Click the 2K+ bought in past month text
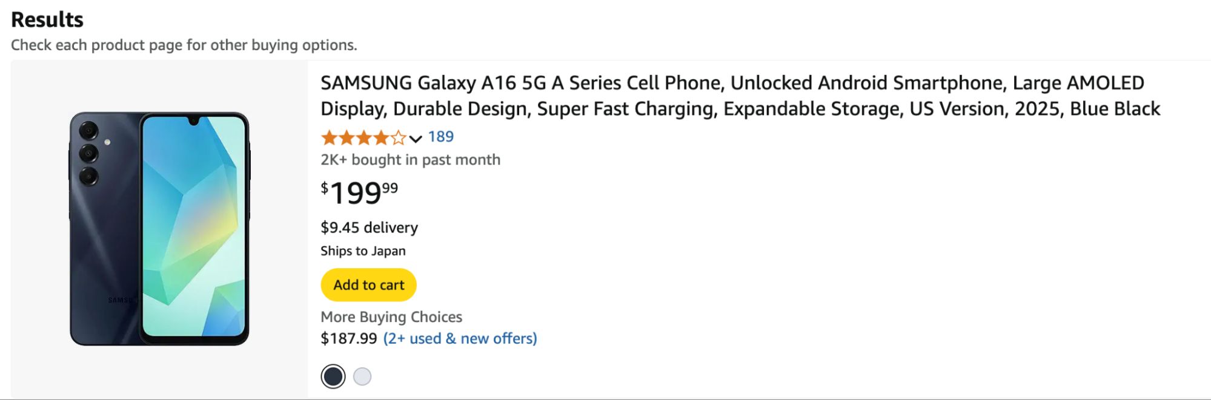1211x400 pixels. (410, 160)
